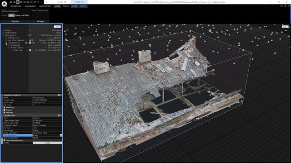Collapse the Component 0 tree node
This screenshot has width=291, height=163.
click(3, 35)
